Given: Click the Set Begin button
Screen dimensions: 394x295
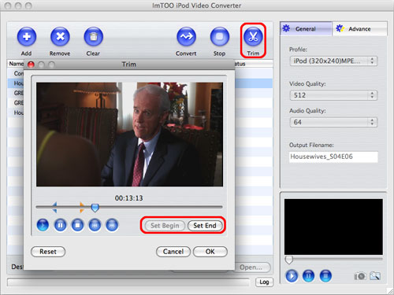Looking at the screenshot, I should [165, 226].
